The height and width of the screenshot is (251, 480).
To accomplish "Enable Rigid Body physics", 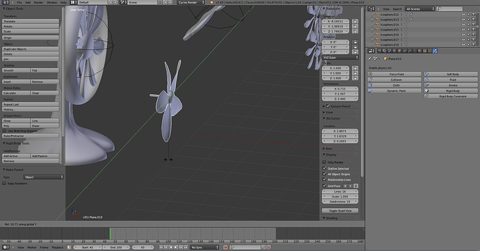I will (451, 90).
